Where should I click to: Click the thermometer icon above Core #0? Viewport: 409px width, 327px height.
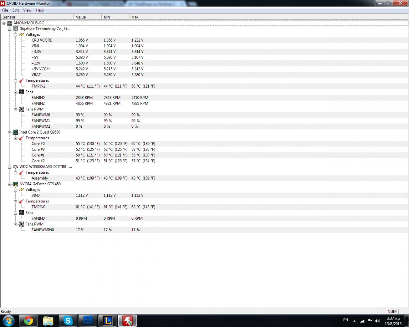point(21,138)
